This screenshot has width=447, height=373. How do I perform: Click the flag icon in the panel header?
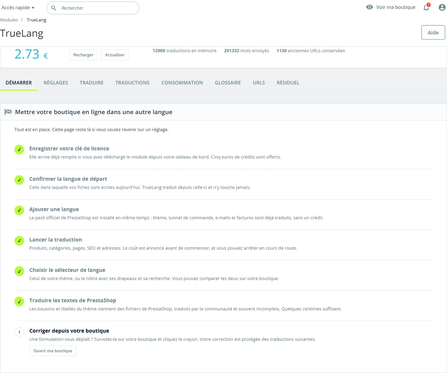(8, 112)
